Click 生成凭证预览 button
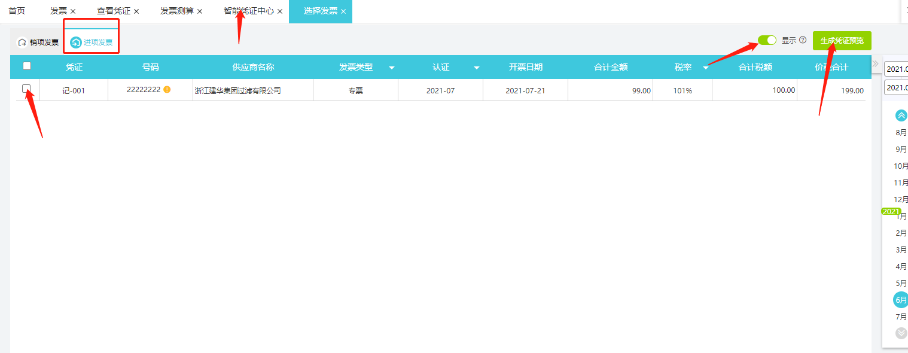This screenshot has width=908, height=353. (x=842, y=41)
